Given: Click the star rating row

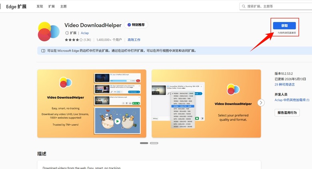Looking at the screenshot, I should (x=74, y=40).
